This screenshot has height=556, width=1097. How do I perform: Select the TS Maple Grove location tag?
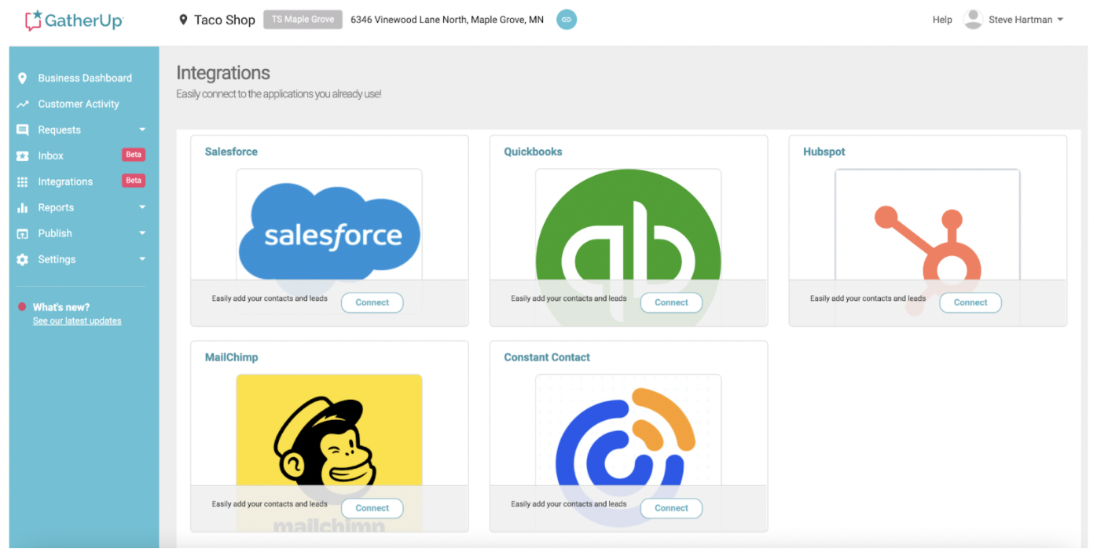[303, 19]
